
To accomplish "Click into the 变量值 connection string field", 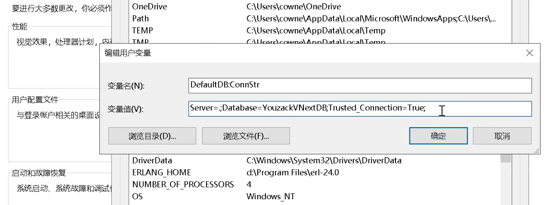I will (360, 109).
